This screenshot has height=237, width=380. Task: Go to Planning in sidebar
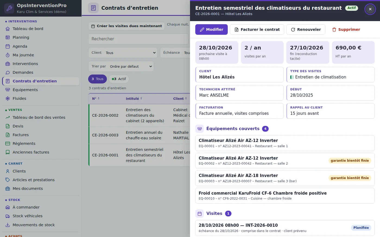(x=41, y=37)
